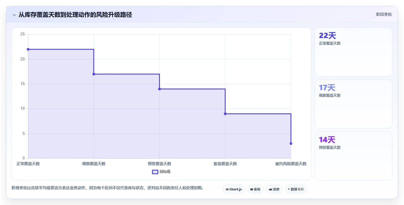Click the icon inside the 进度 chip

coord(270,189)
